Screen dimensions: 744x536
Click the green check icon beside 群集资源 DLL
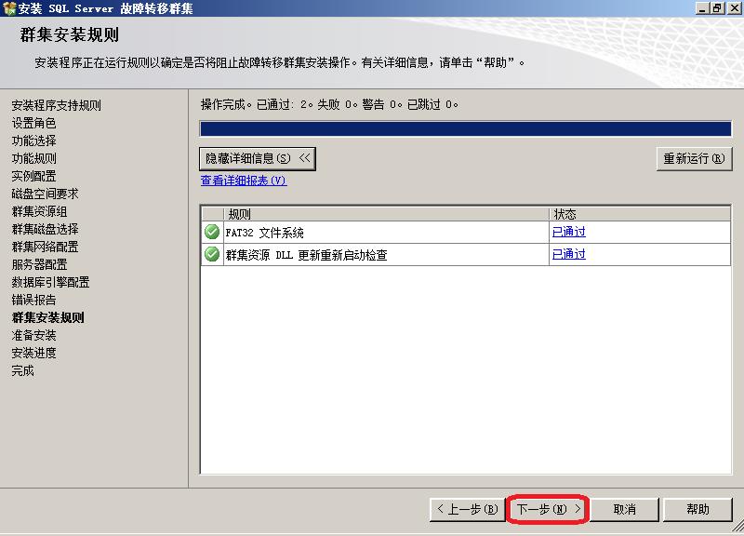pos(212,254)
